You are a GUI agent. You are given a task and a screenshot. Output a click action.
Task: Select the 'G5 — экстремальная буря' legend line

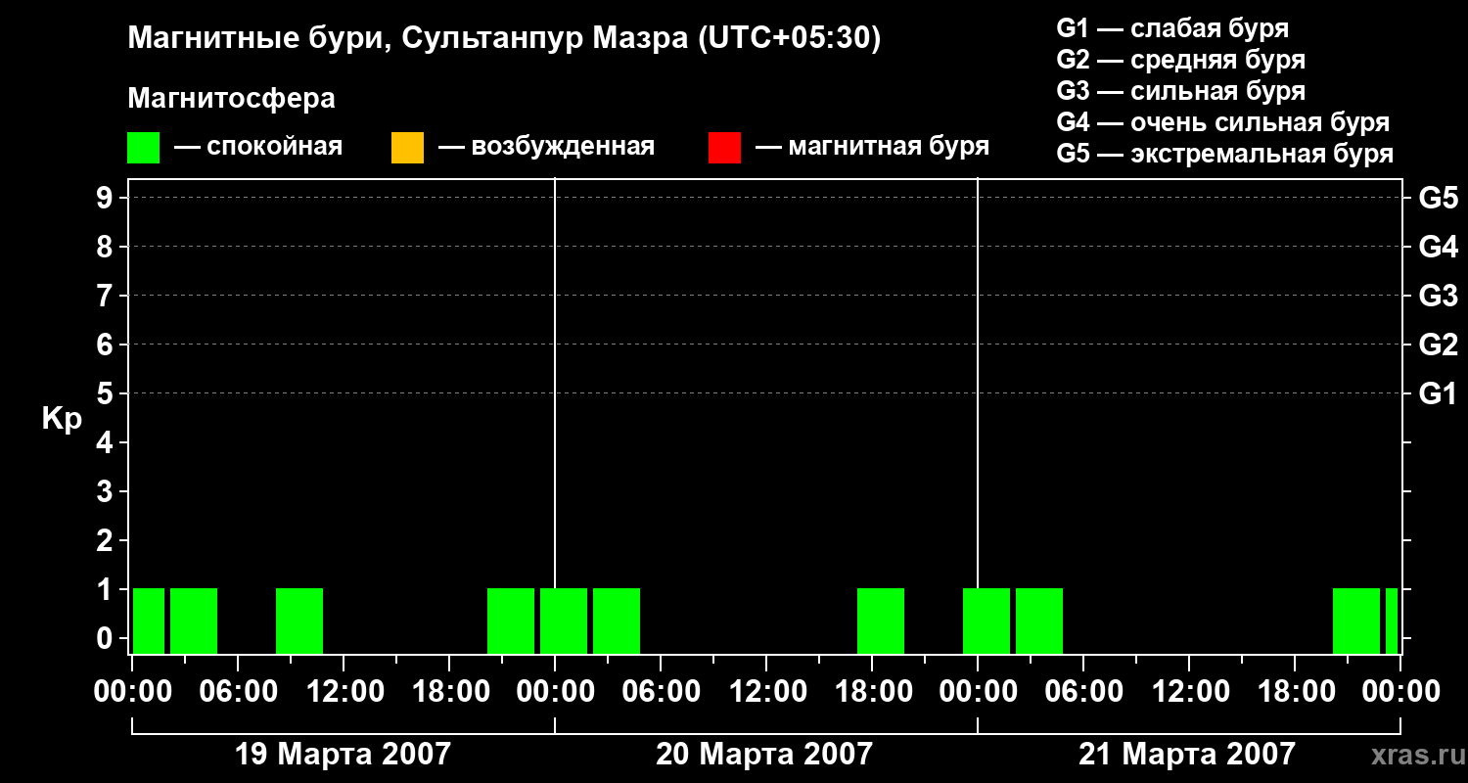click(1225, 155)
